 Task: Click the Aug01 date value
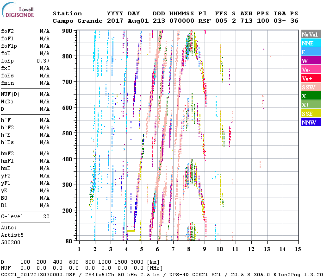point(138,21)
